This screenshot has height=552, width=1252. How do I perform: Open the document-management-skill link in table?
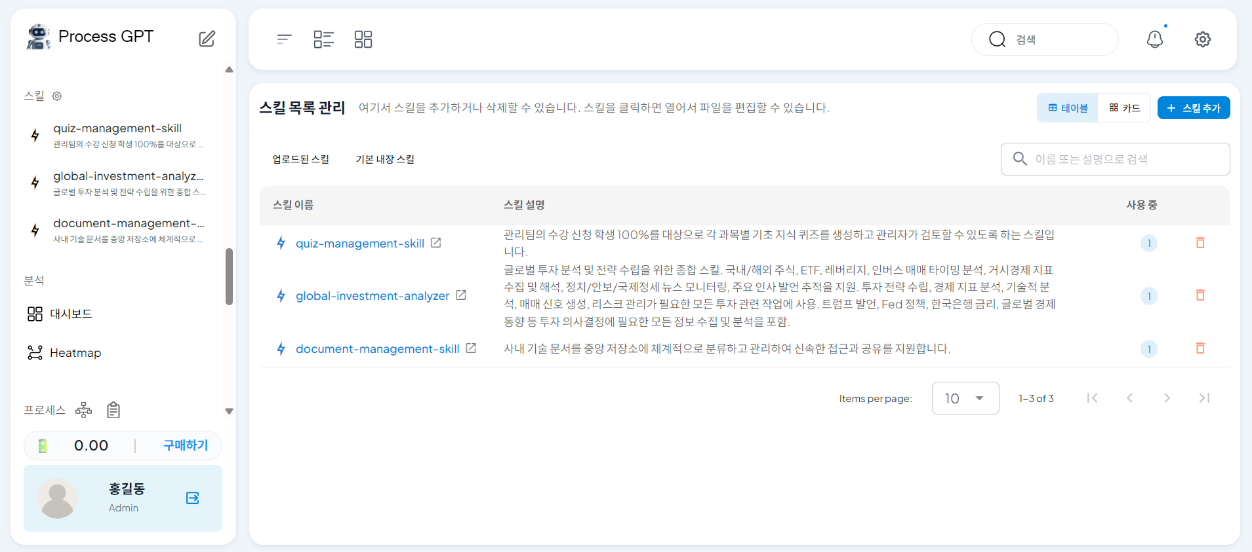[378, 349]
